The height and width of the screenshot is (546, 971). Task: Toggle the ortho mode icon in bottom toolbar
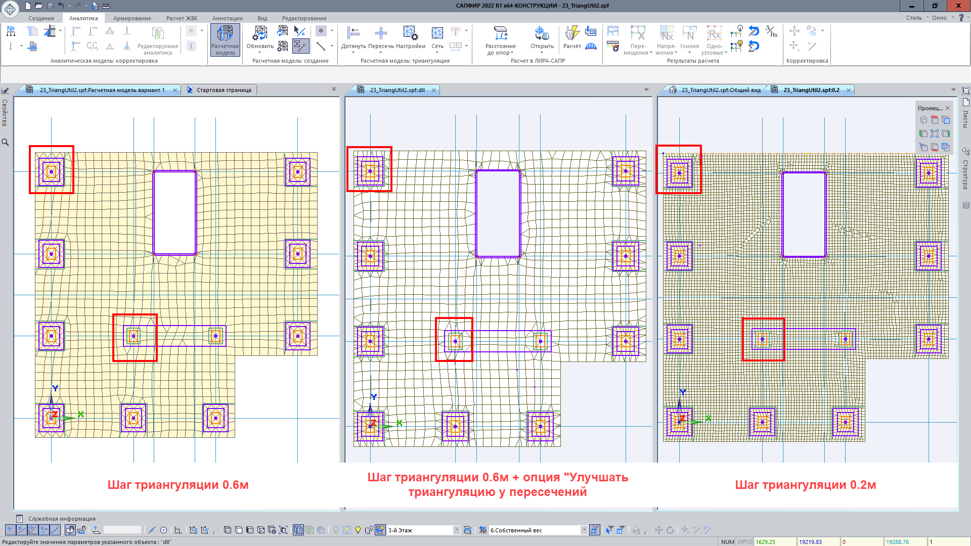click(178, 530)
